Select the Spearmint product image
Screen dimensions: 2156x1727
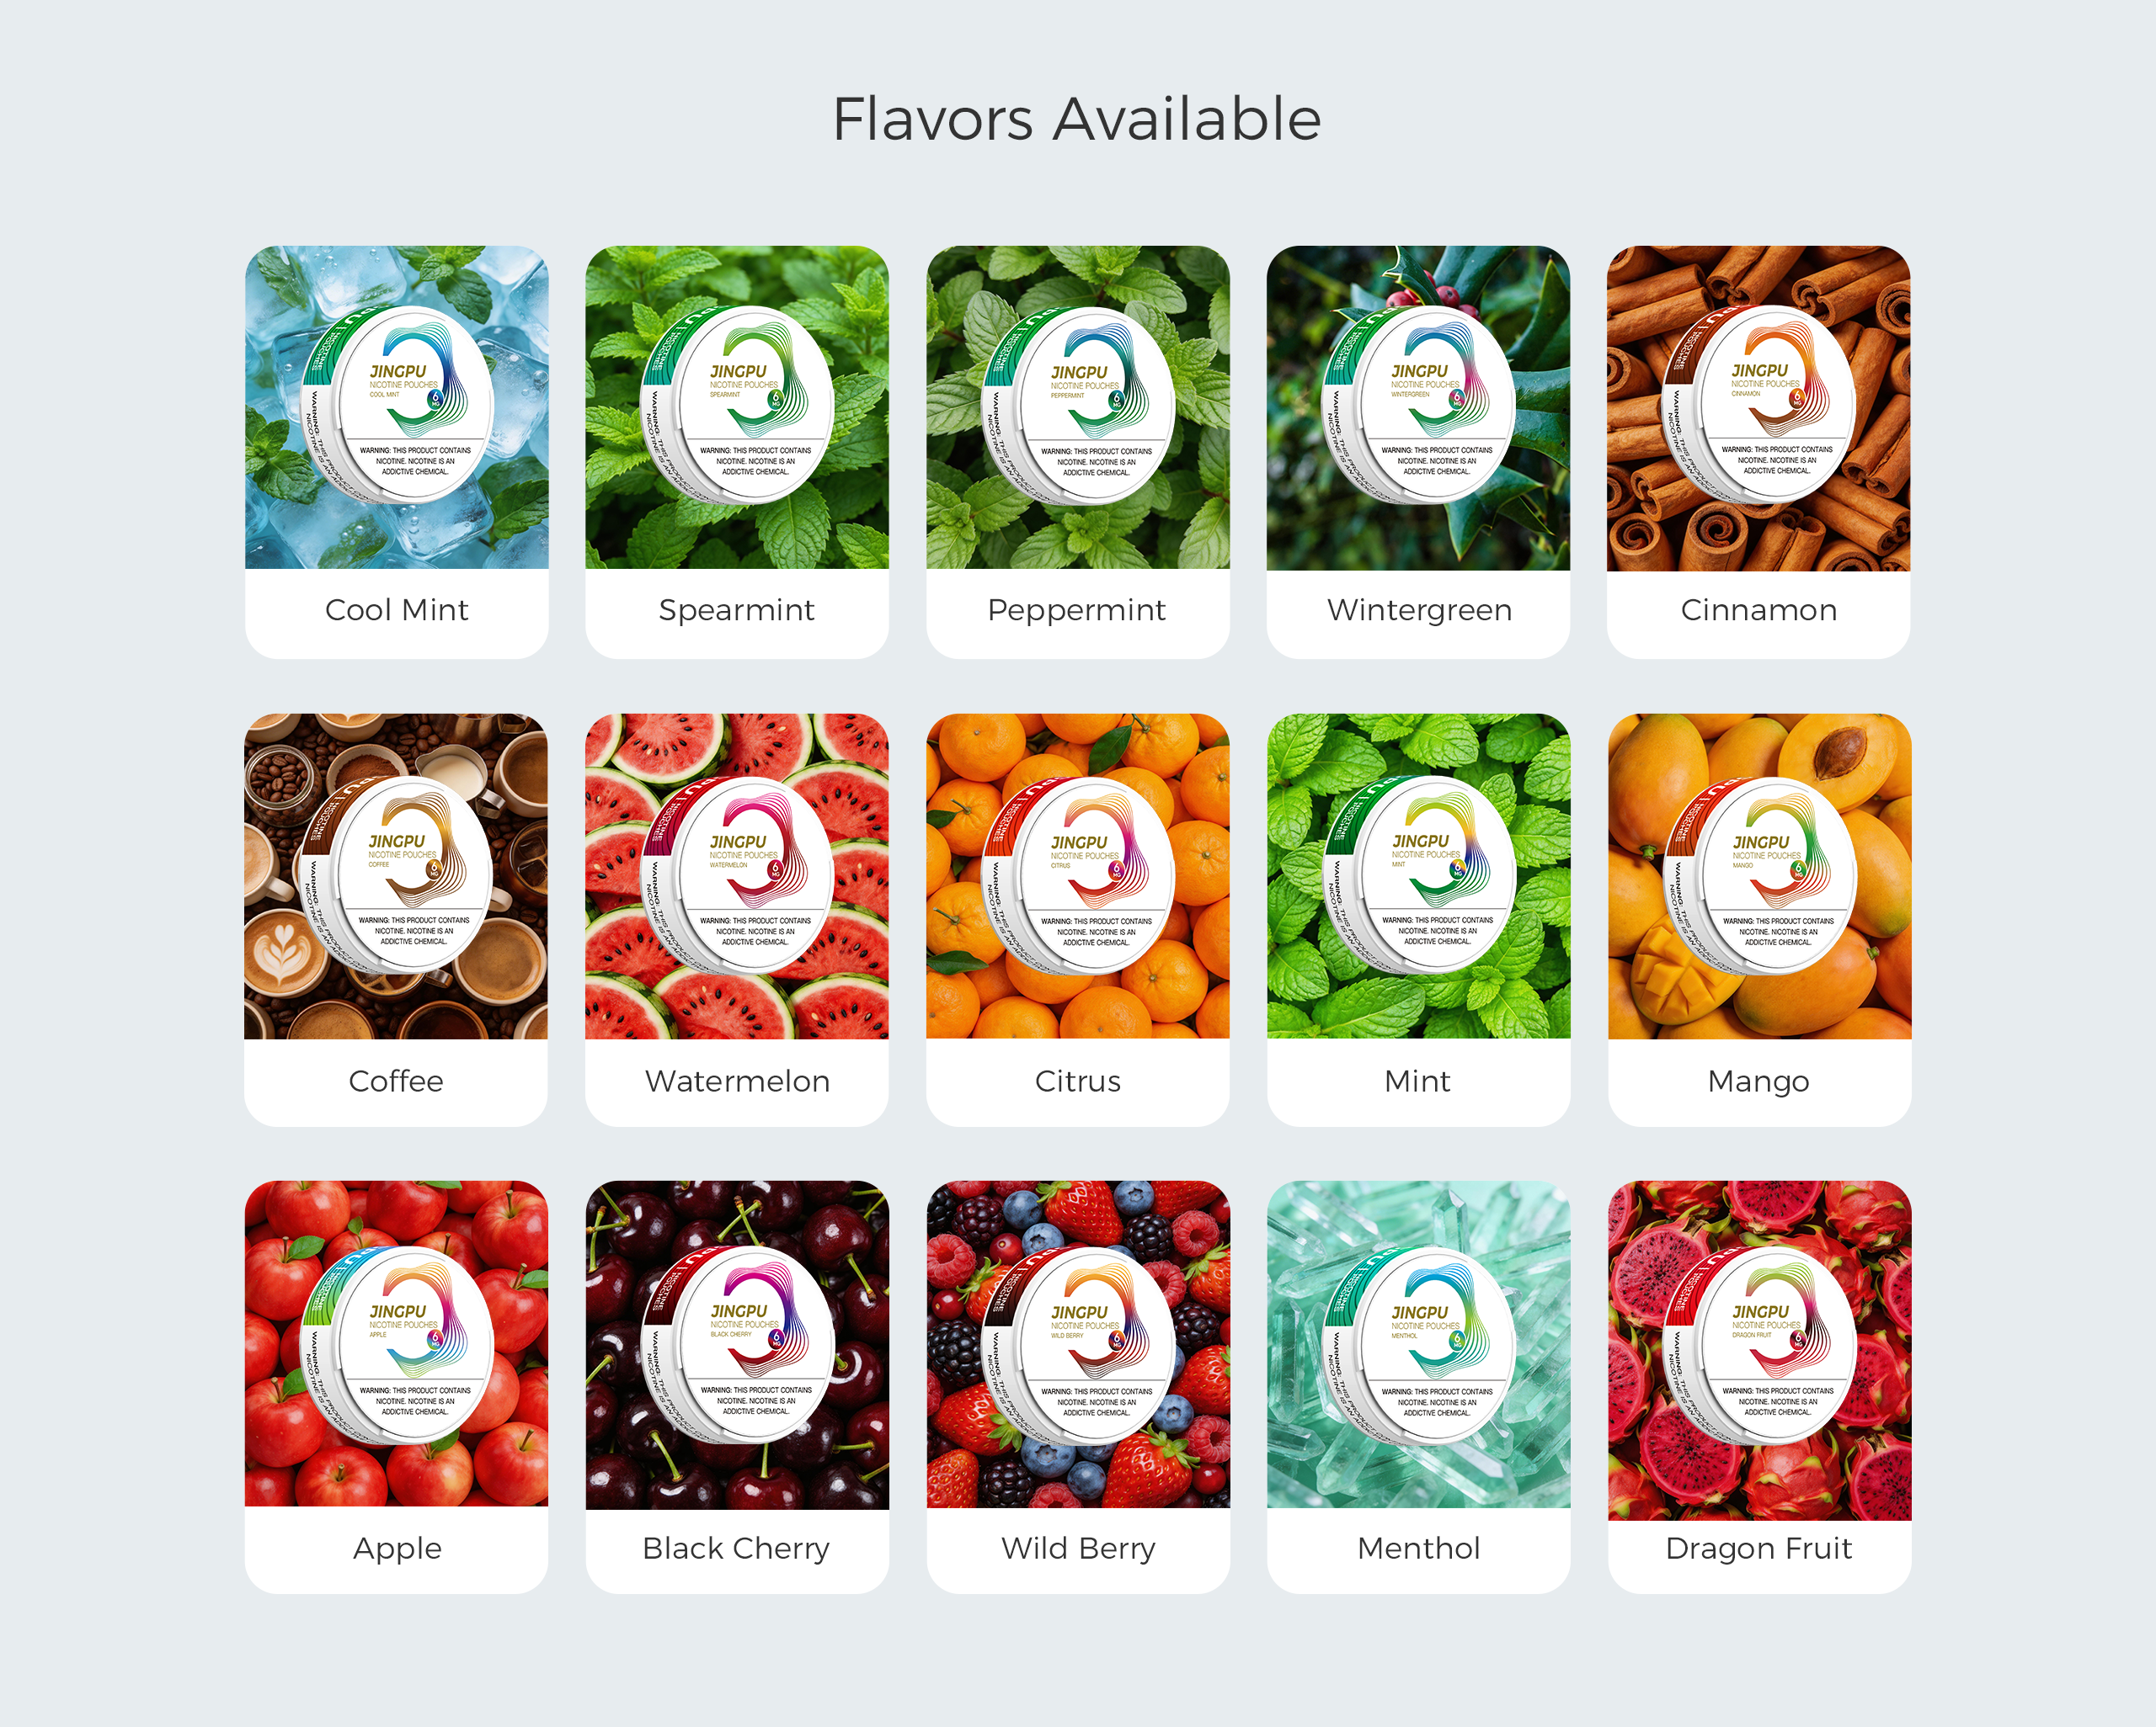pos(737,407)
